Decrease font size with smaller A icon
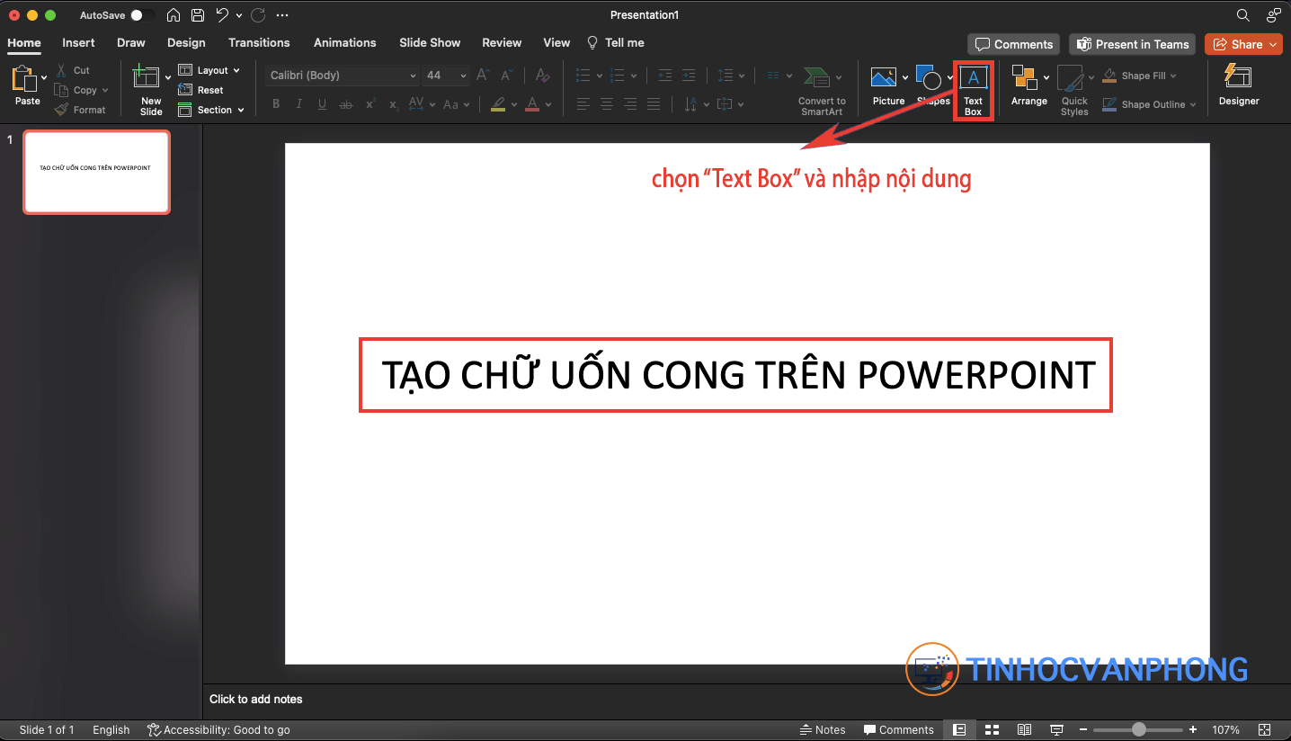 pos(507,76)
